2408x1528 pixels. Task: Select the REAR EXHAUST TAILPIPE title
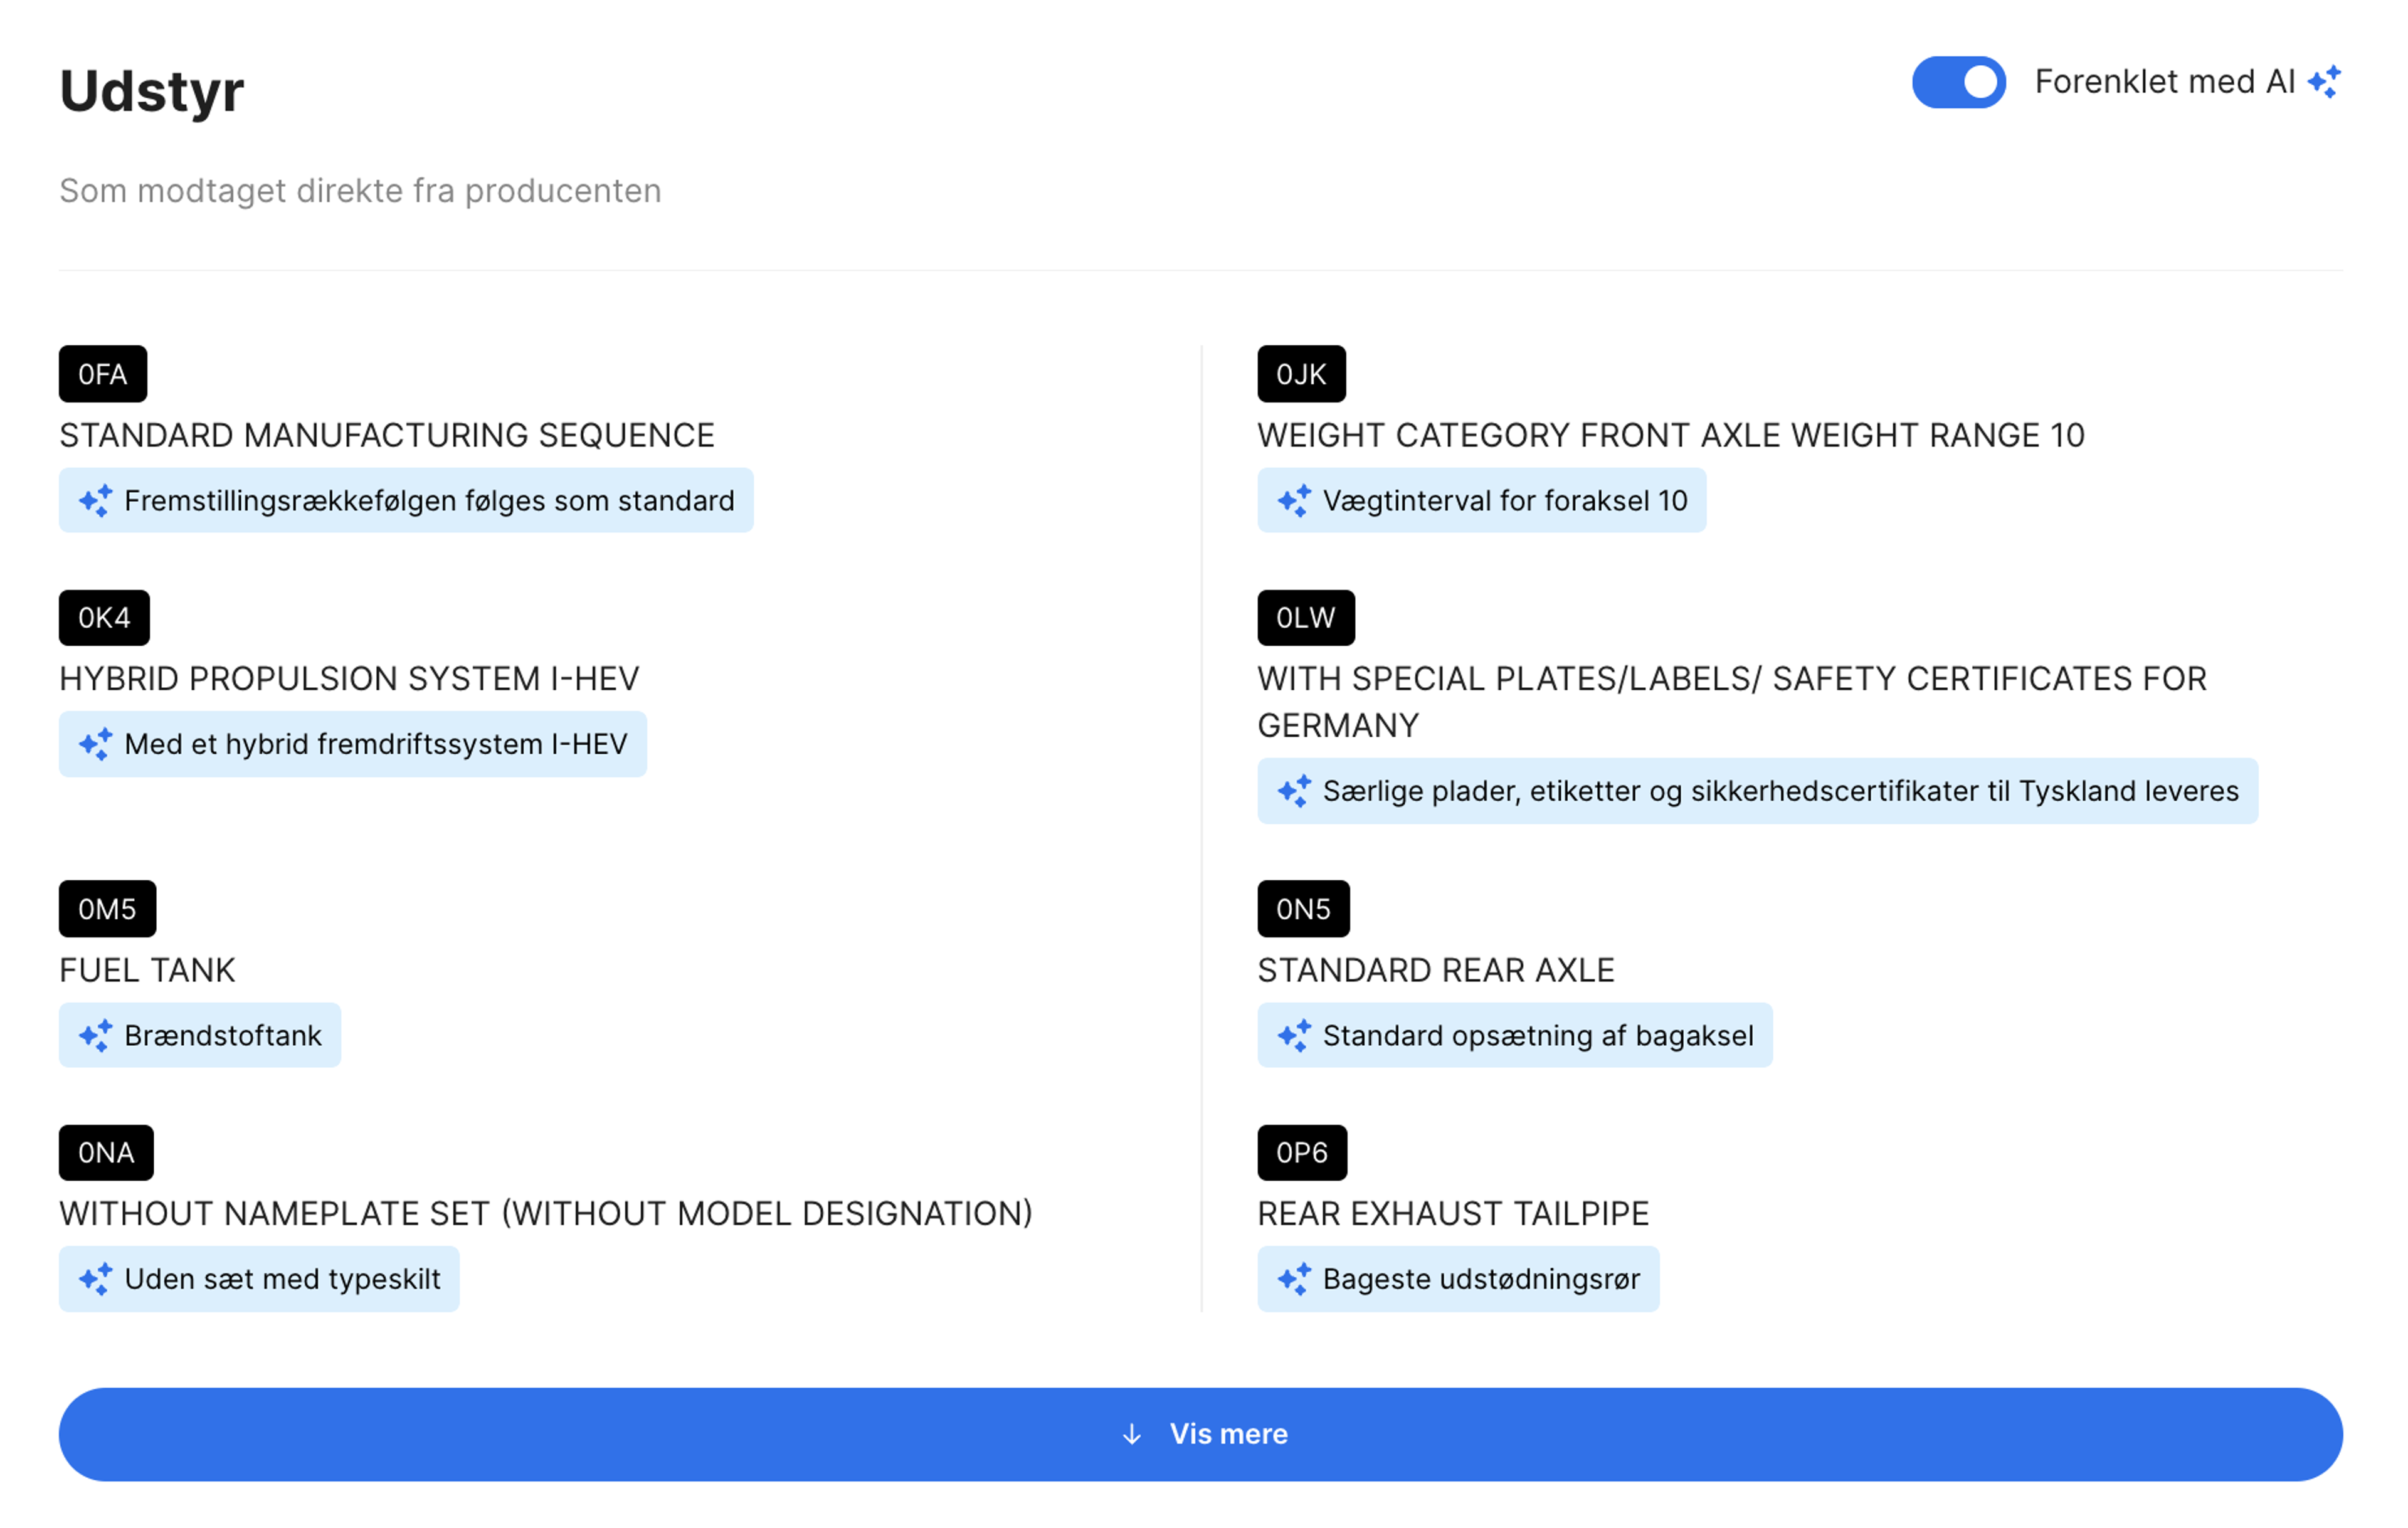[1453, 1213]
